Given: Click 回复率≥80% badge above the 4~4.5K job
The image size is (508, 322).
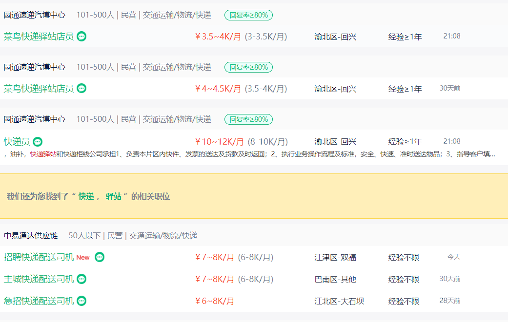Looking at the screenshot, I should (248, 67).
